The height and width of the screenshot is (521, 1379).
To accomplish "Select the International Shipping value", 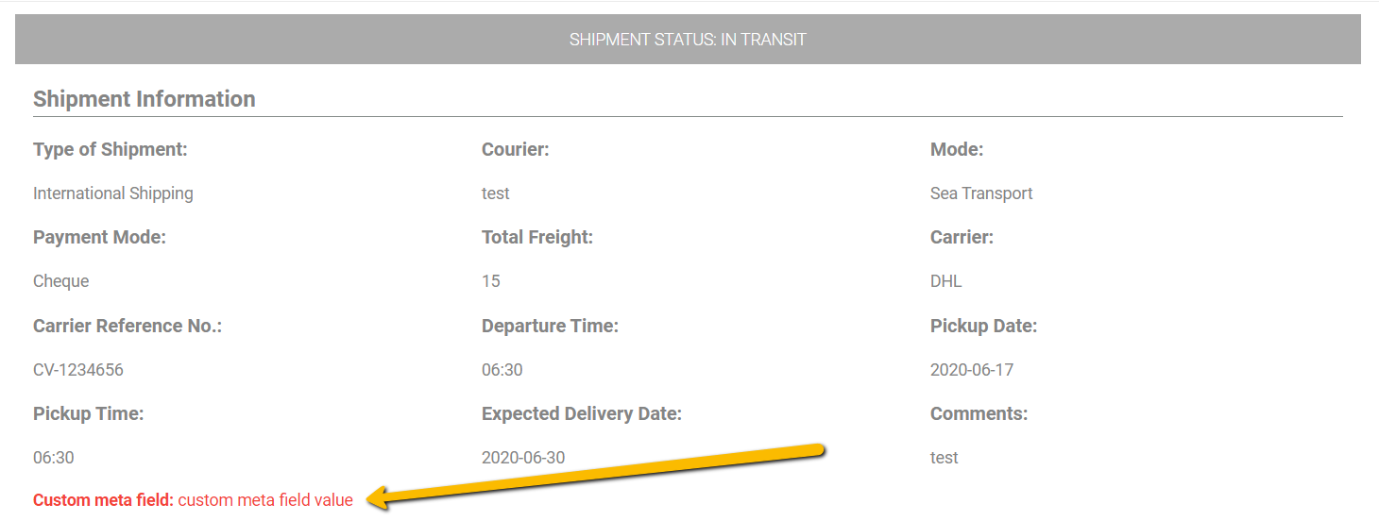I will (x=113, y=193).
